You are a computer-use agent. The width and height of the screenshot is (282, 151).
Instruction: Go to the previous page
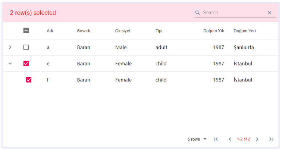tap(230, 139)
